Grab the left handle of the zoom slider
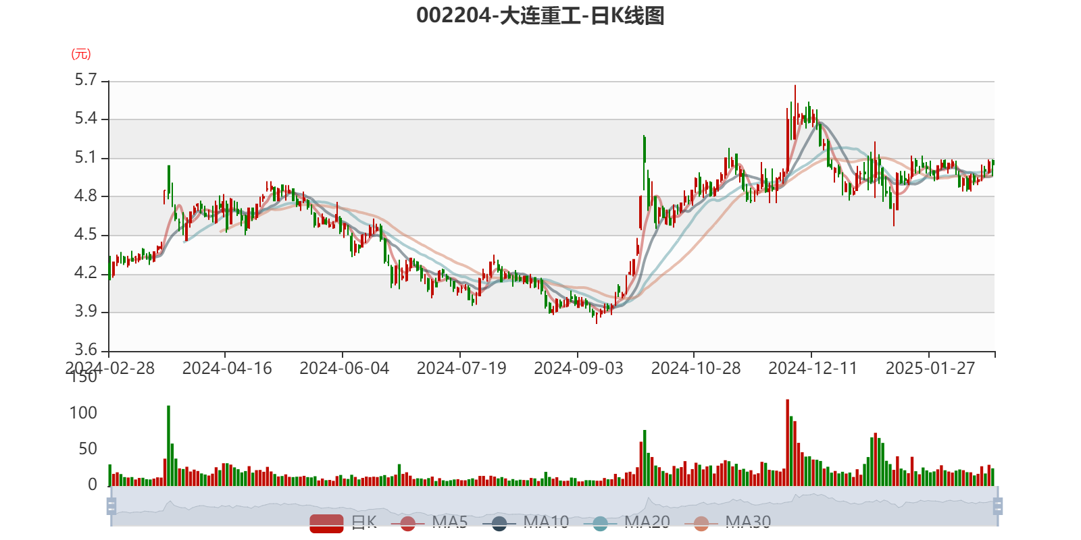 coord(111,506)
